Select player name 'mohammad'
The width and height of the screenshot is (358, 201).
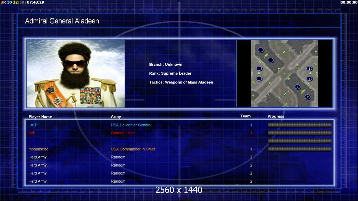pyautogui.click(x=38, y=149)
